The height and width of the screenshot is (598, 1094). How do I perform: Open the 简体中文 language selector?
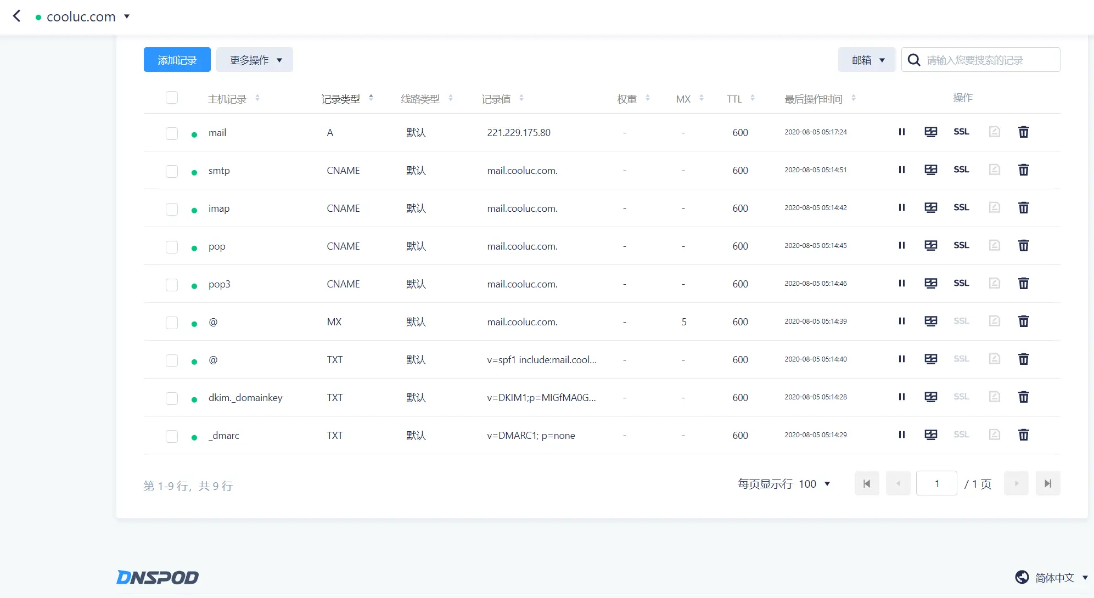(1052, 577)
